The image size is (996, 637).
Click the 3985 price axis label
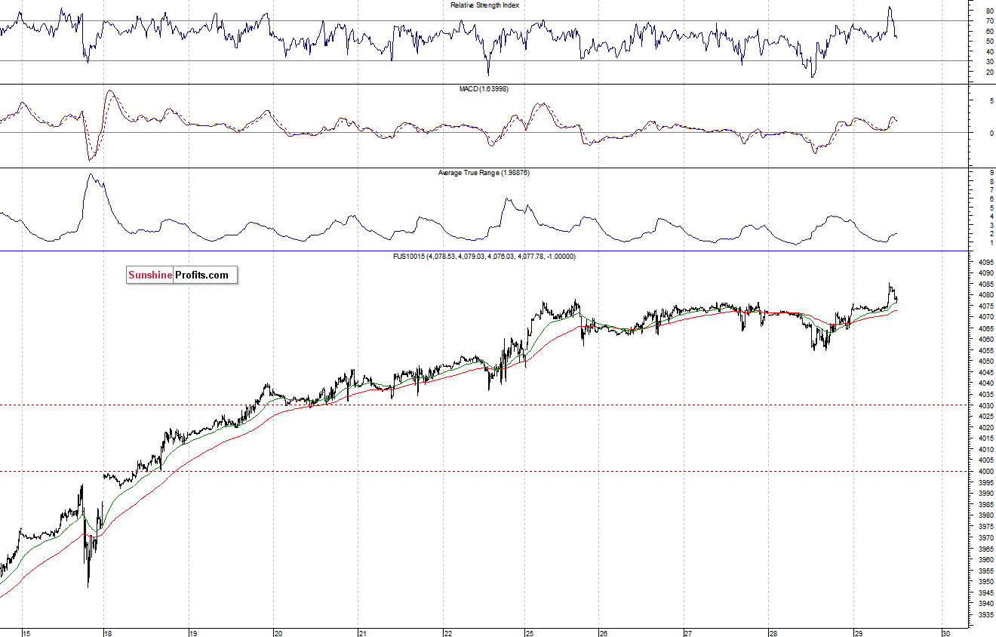click(x=985, y=505)
